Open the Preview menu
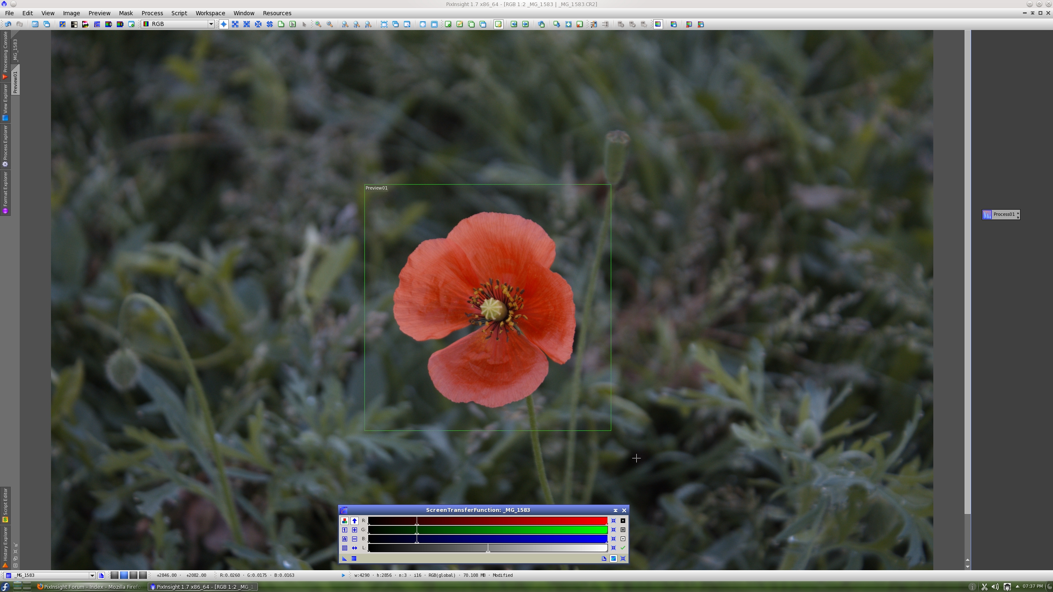Viewport: 1053px width, 592px height. click(99, 13)
